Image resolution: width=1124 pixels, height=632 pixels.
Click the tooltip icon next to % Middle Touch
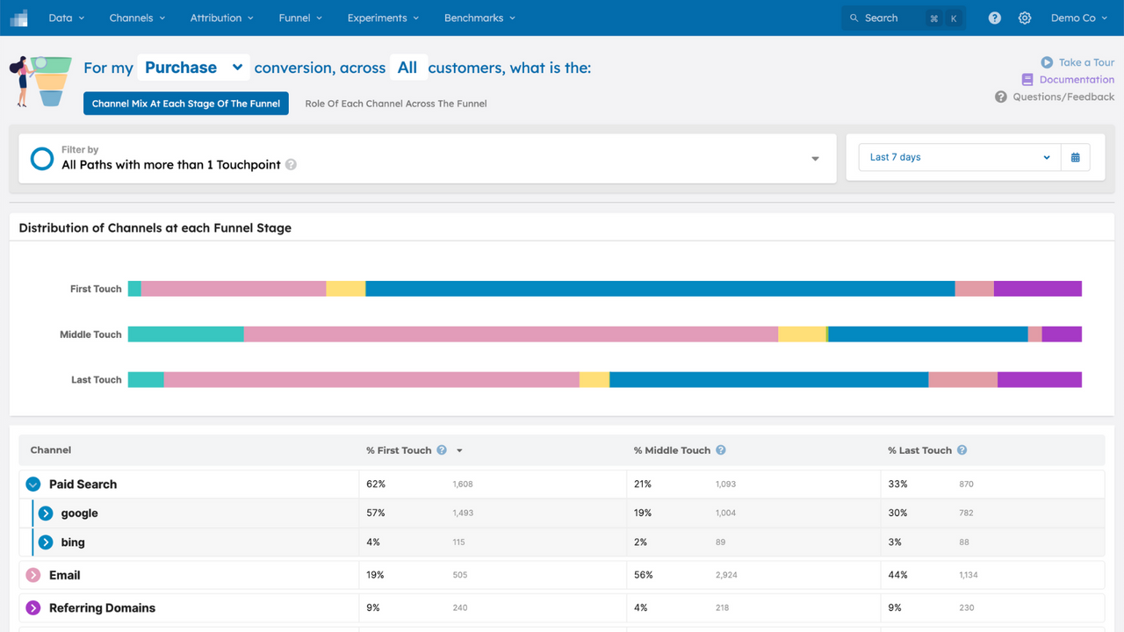coord(720,449)
